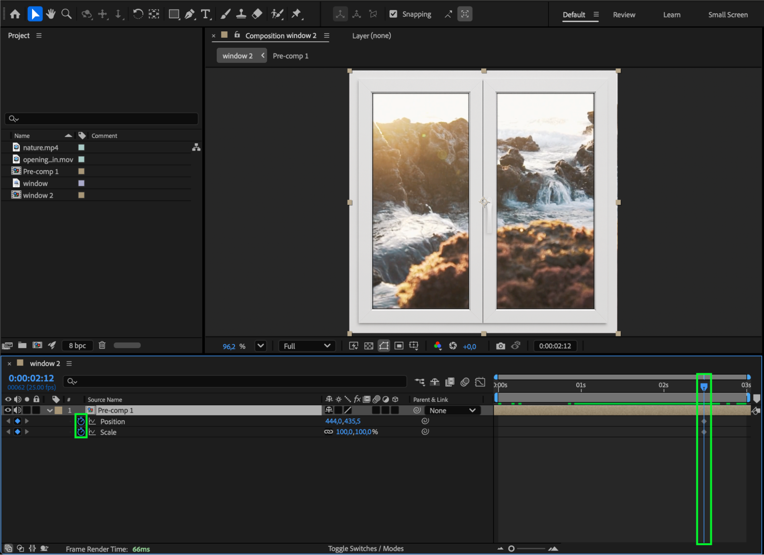Open the Layer (none) tab
Image resolution: width=764 pixels, height=555 pixels.
(371, 36)
